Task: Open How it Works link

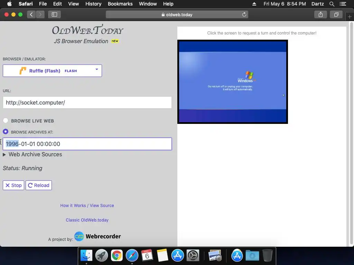Action: [x=73, y=206]
